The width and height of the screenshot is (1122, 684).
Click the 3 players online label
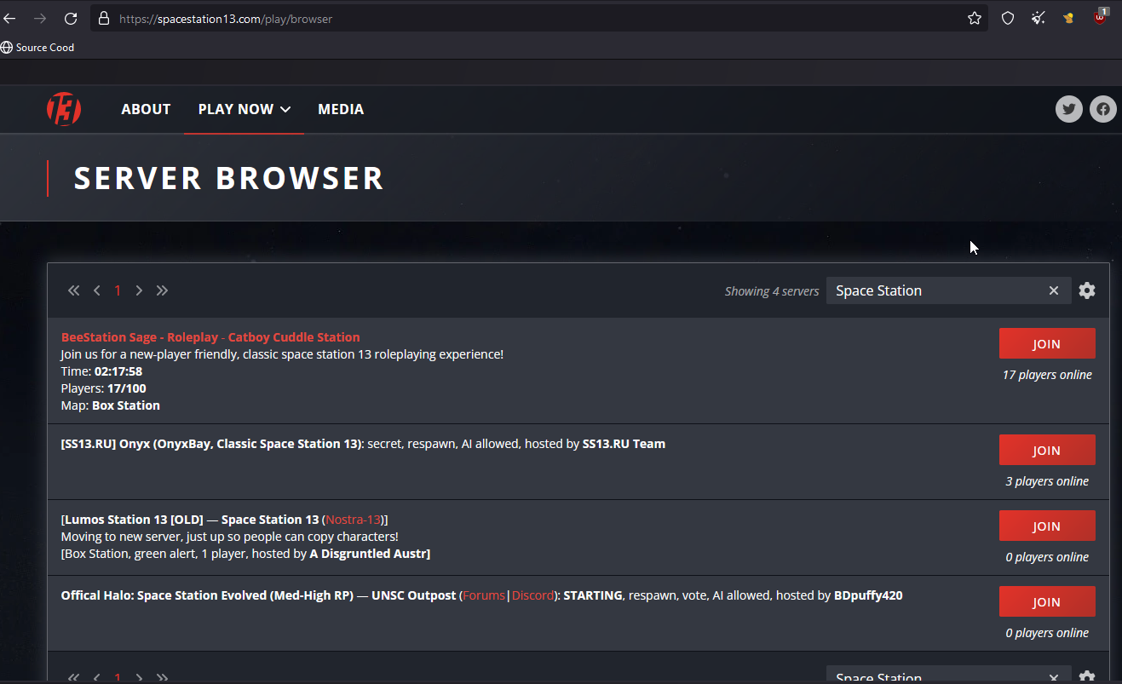(1047, 481)
